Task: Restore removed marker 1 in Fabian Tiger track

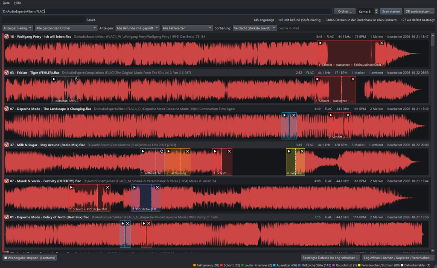Action: point(76,79)
